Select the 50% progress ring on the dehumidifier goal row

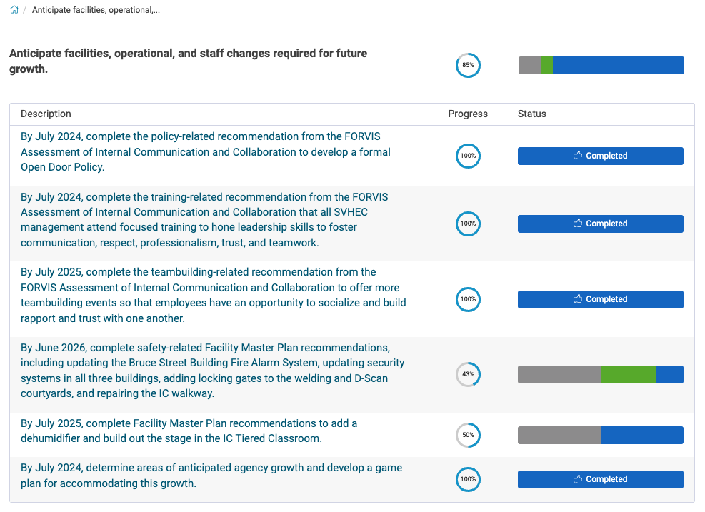pos(468,435)
